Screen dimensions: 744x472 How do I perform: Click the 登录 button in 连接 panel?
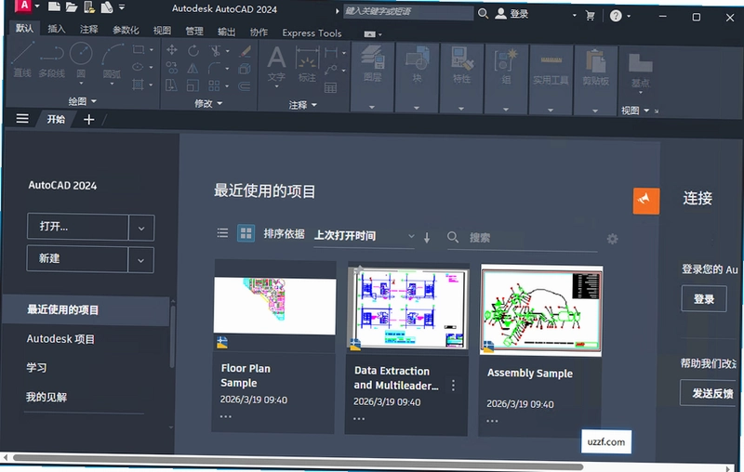click(704, 299)
